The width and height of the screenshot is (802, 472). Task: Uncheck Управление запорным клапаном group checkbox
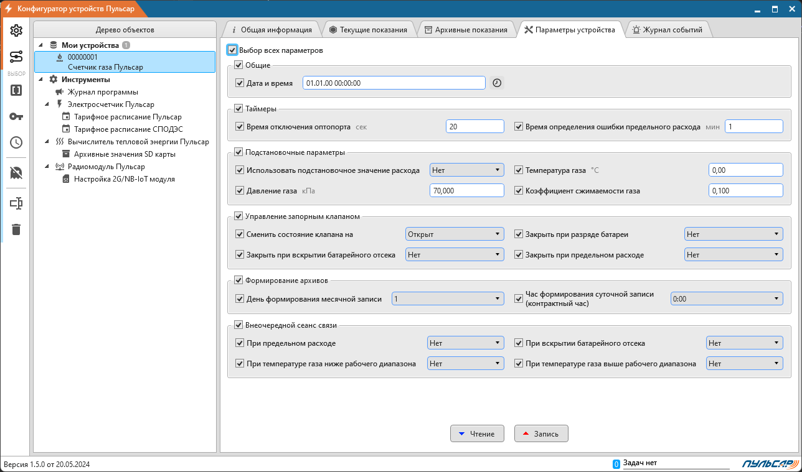[238, 216]
